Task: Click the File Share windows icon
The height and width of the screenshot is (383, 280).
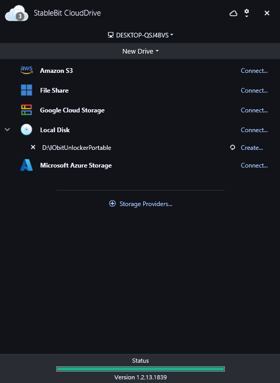Action: point(27,90)
